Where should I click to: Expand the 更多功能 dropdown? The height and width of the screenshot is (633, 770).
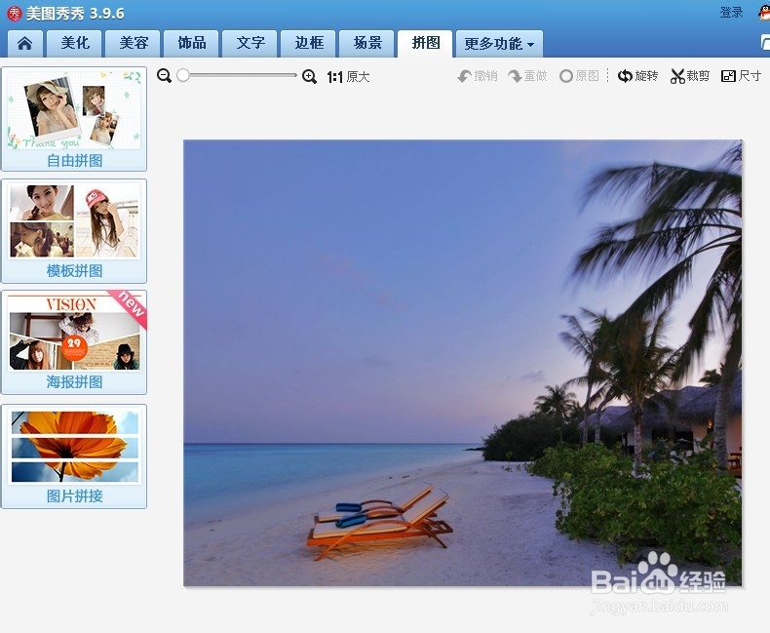coord(499,44)
